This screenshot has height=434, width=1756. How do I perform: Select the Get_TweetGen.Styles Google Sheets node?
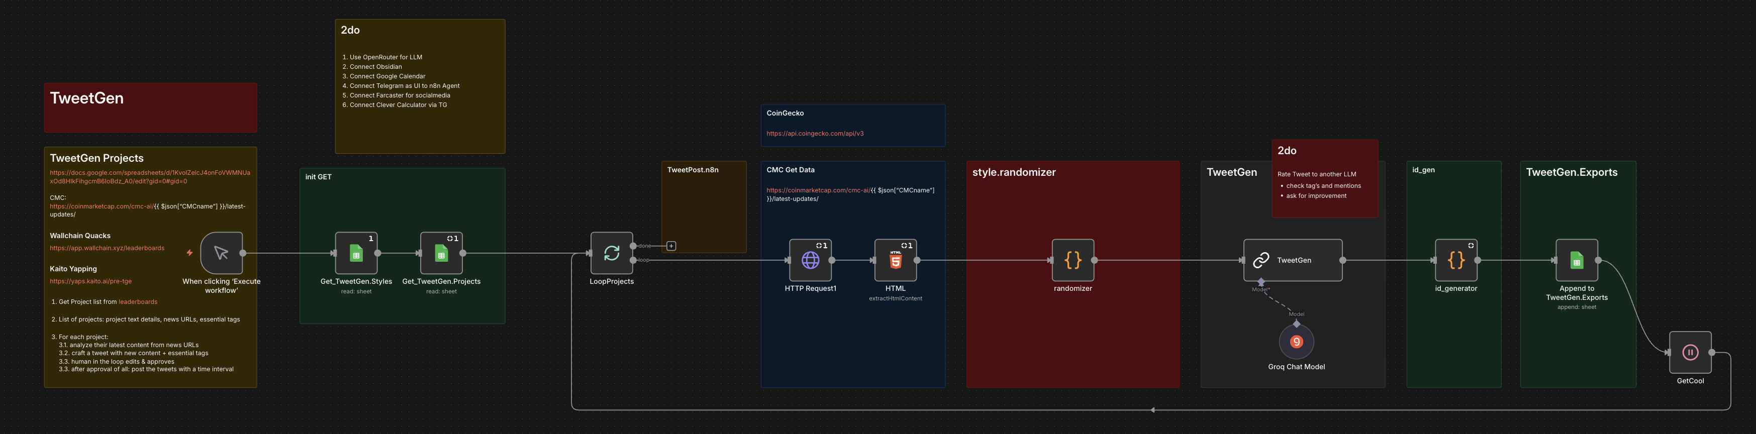356,254
